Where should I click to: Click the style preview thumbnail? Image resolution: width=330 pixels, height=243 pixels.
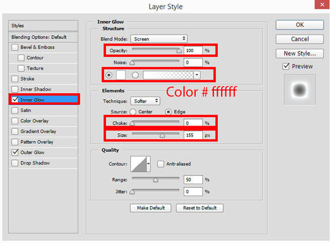[x=300, y=89]
